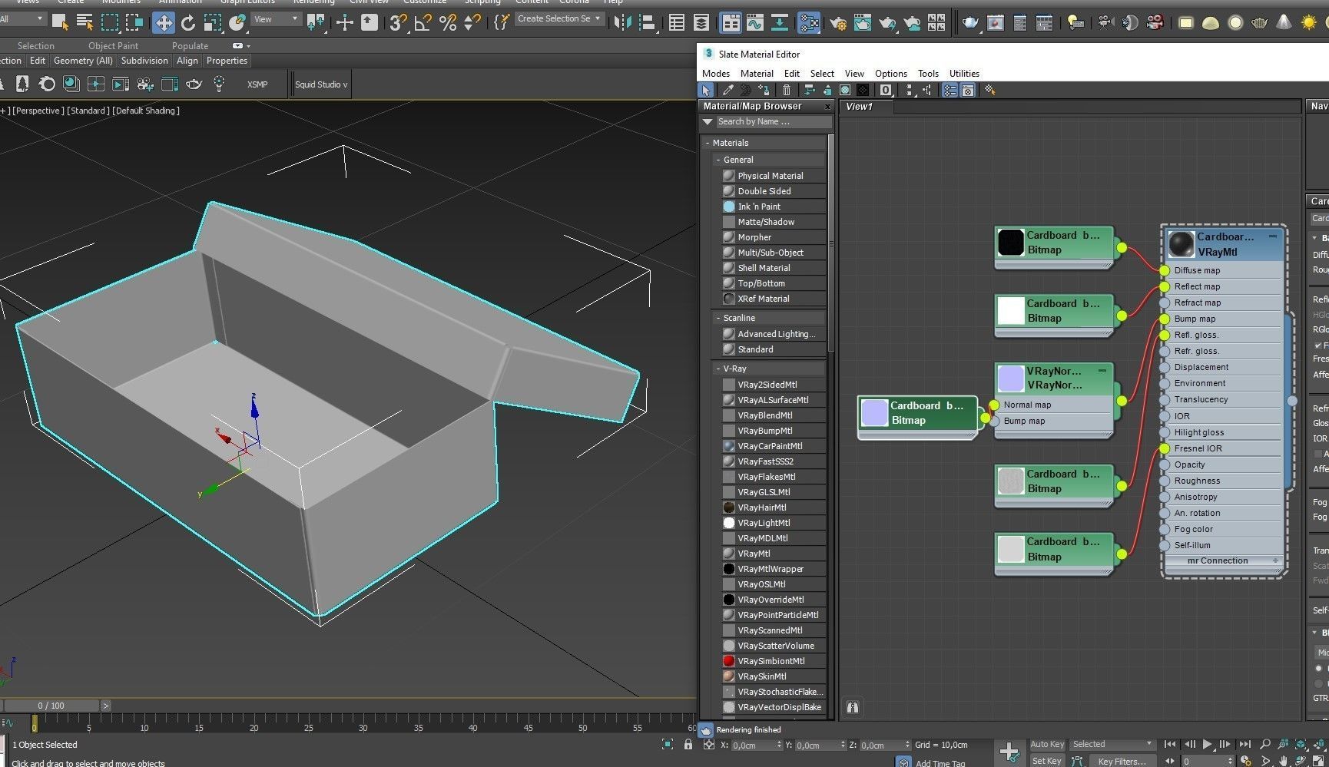Expand mr Connection rollout on node

pos(1275,561)
